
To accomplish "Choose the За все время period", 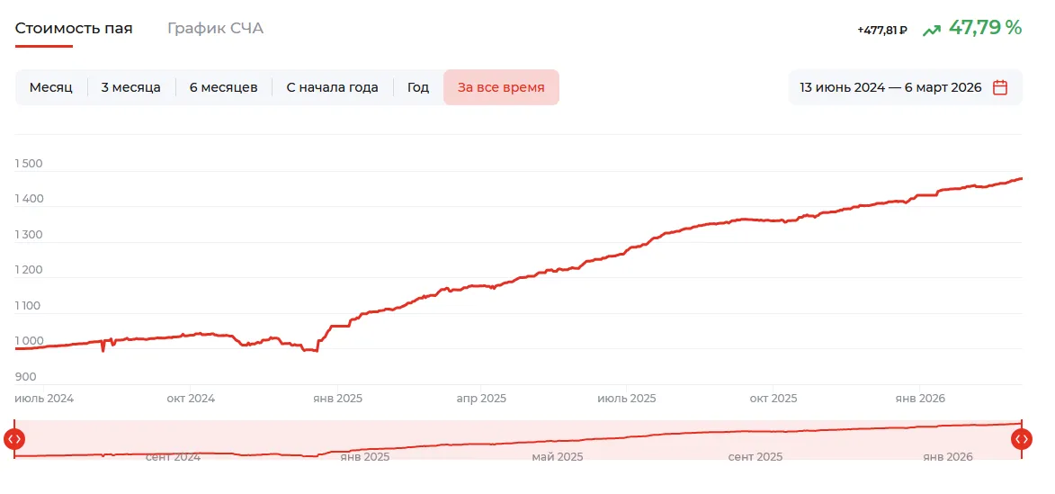I will 501,87.
